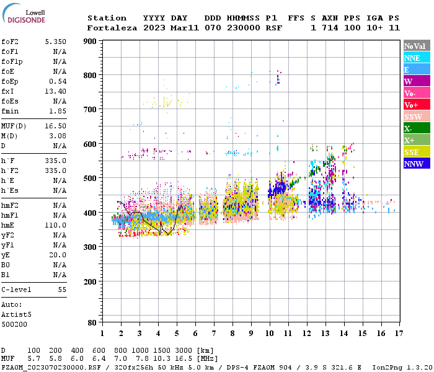Image resolution: width=434 pixels, height=372 pixels.
Task: Click the hmE value 110.0
Action: click(56, 225)
